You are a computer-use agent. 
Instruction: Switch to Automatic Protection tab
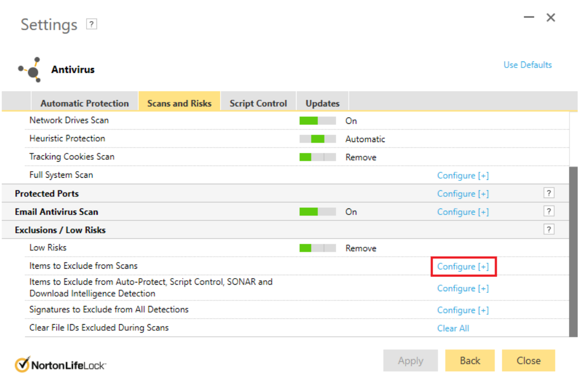[84, 103]
